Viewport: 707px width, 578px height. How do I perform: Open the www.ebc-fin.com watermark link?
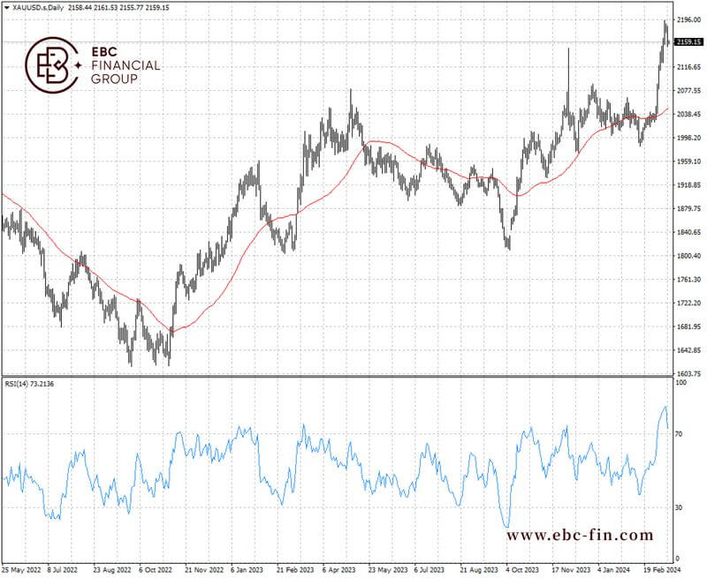click(580, 535)
